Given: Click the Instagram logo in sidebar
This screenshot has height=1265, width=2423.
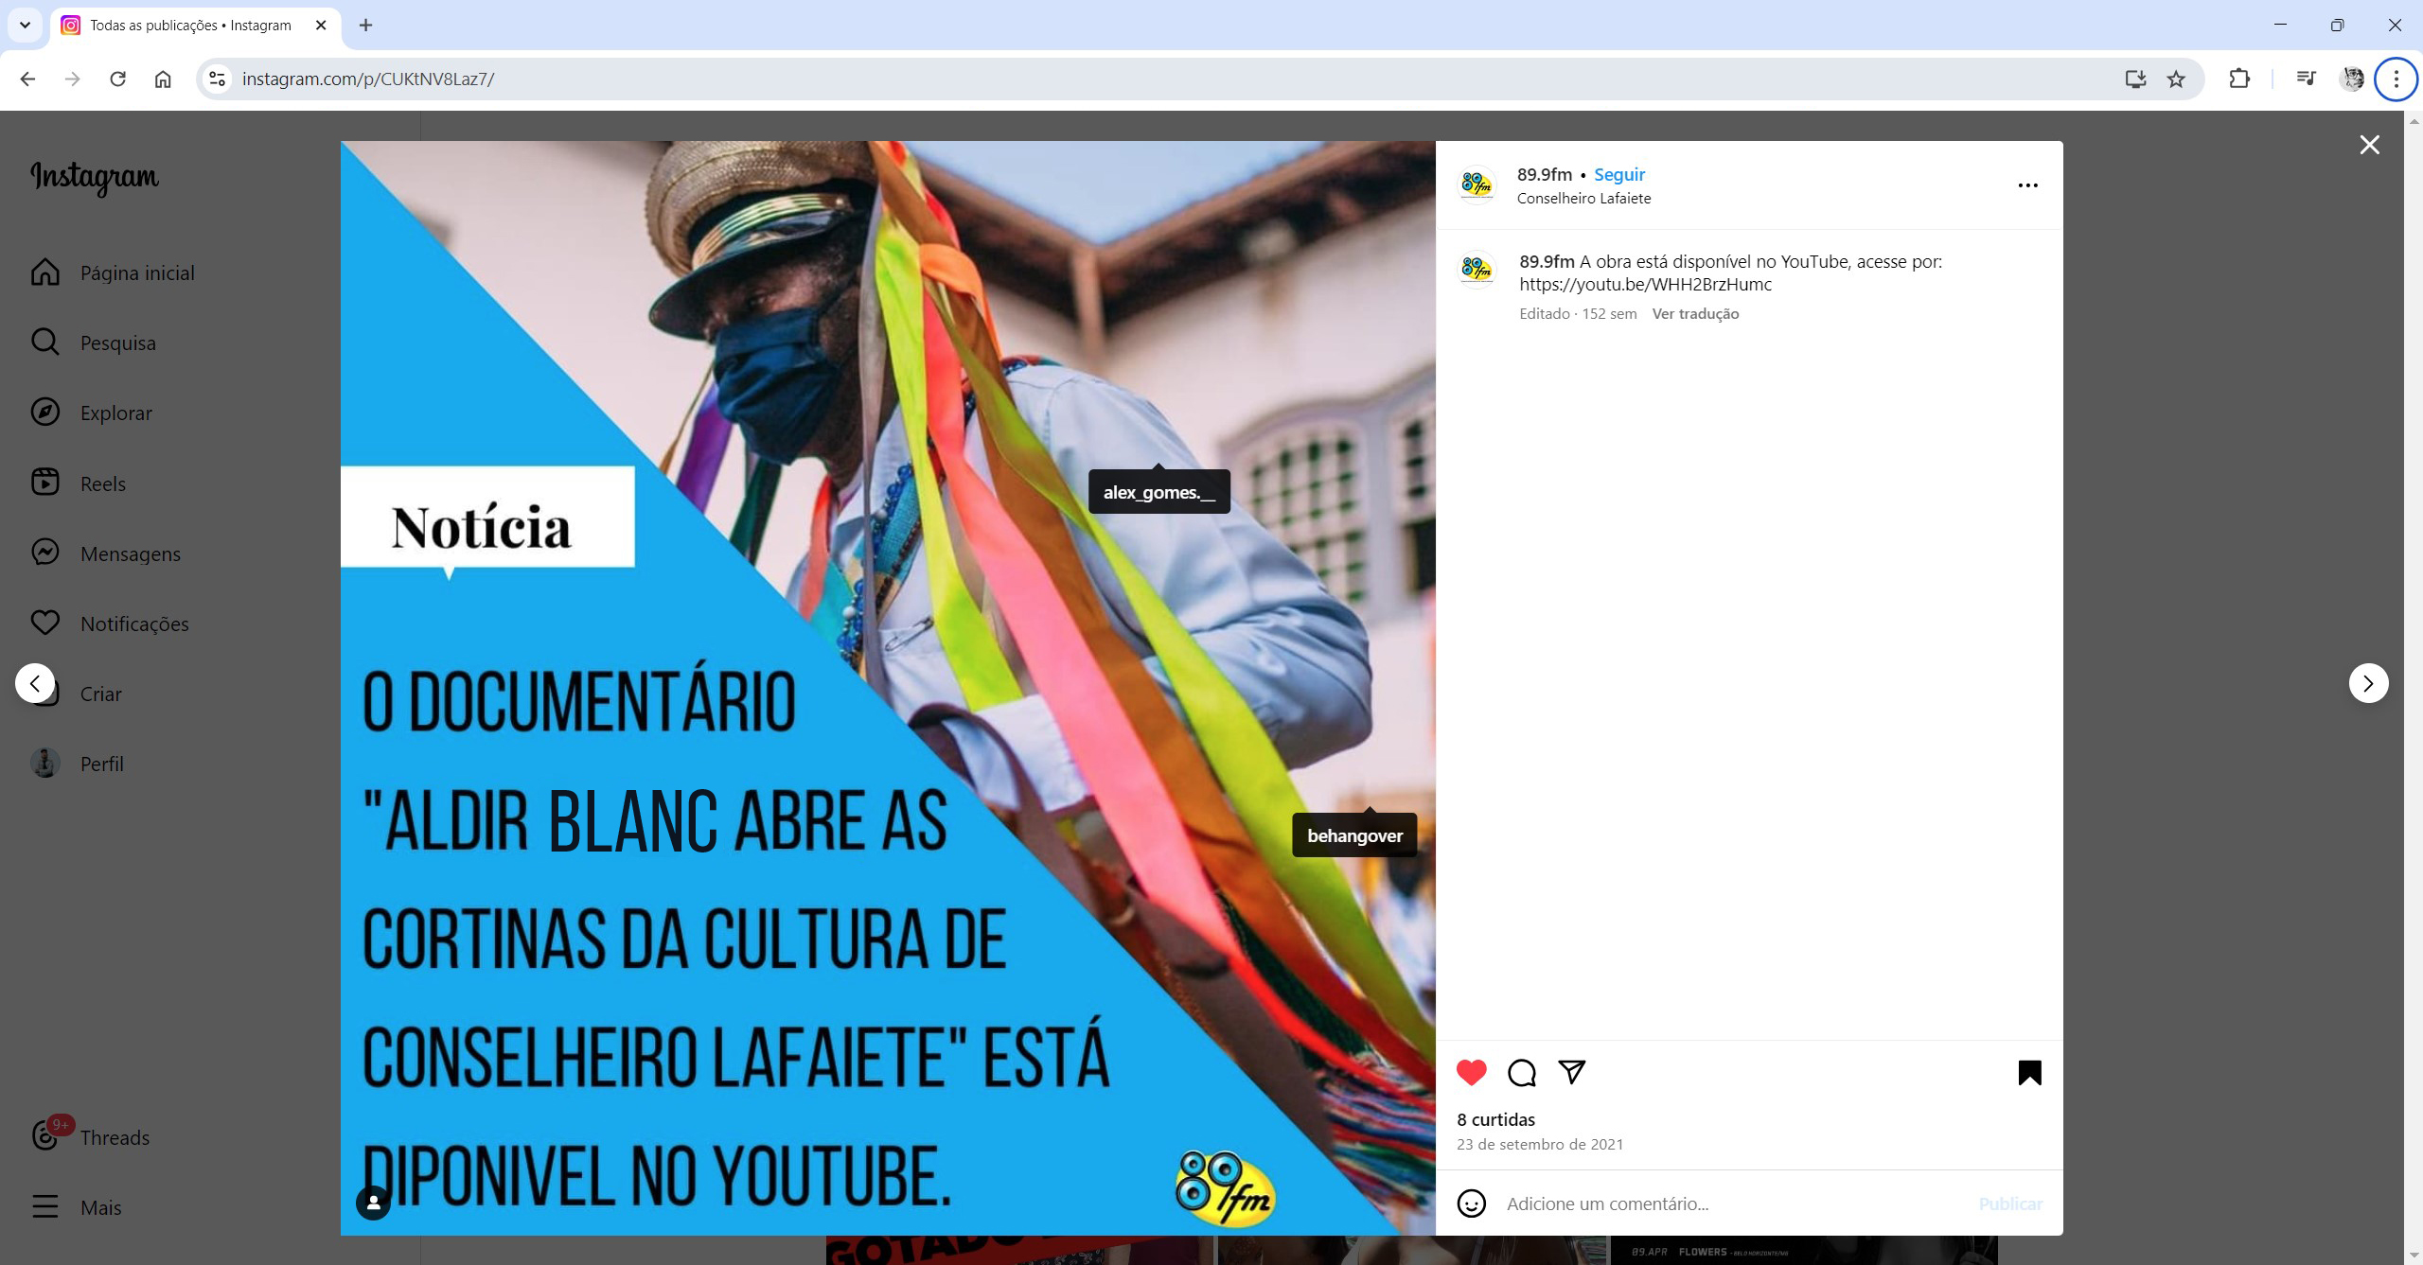Looking at the screenshot, I should coord(95,177).
